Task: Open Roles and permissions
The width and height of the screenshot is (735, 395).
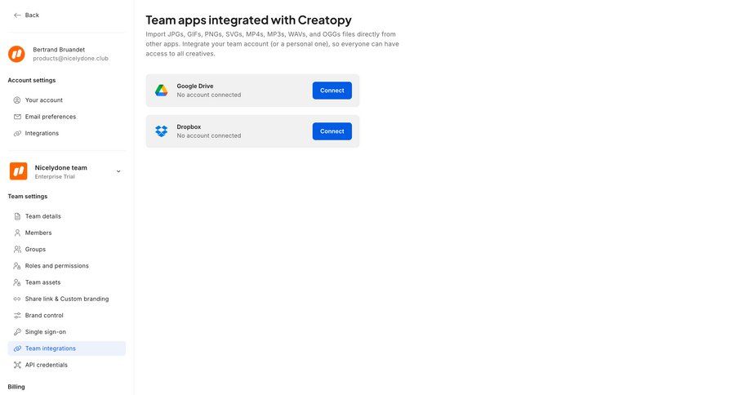Action: [56, 266]
